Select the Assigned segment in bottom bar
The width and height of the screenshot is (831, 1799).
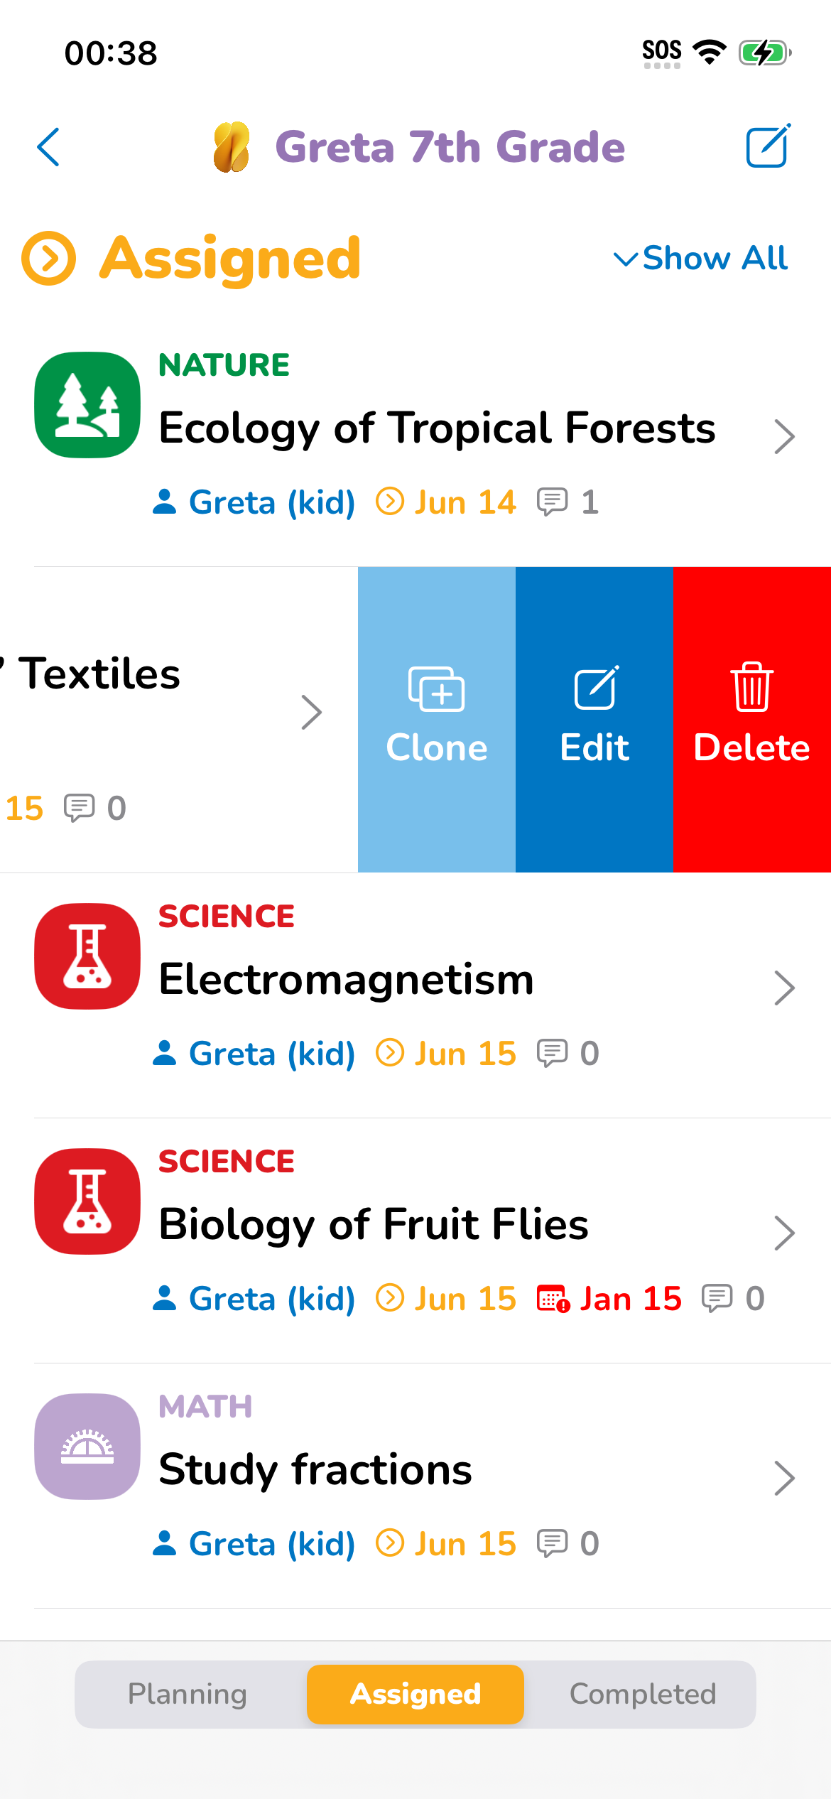(x=415, y=1694)
